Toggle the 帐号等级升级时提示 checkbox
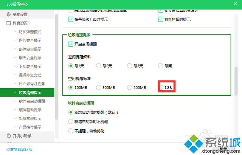The height and width of the screenshot is (155, 242). 71,19
